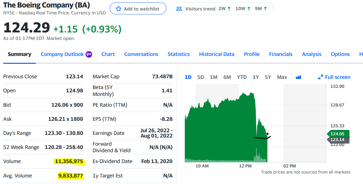Select the 5Y chart range
Viewport: 363px width, 184px height.
[268, 77]
